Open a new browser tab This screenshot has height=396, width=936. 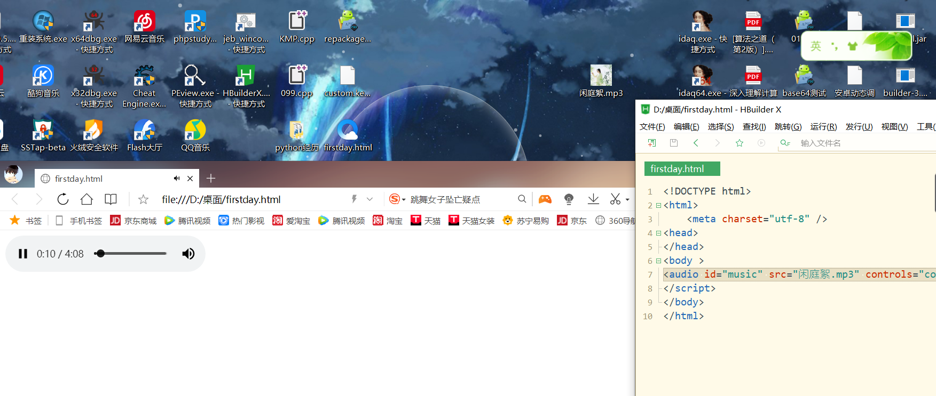211,179
